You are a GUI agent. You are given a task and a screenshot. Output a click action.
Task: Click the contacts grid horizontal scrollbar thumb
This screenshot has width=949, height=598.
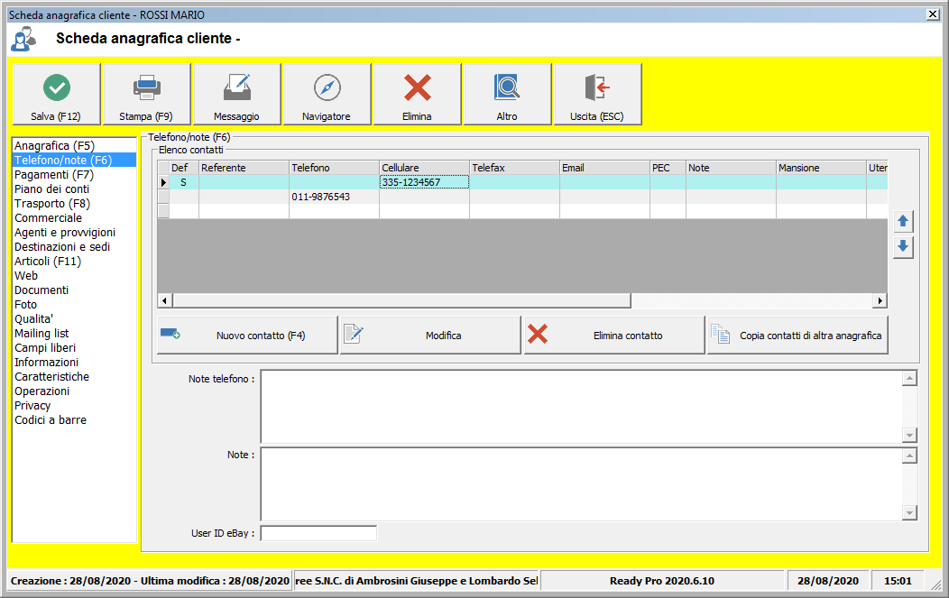tap(401, 300)
